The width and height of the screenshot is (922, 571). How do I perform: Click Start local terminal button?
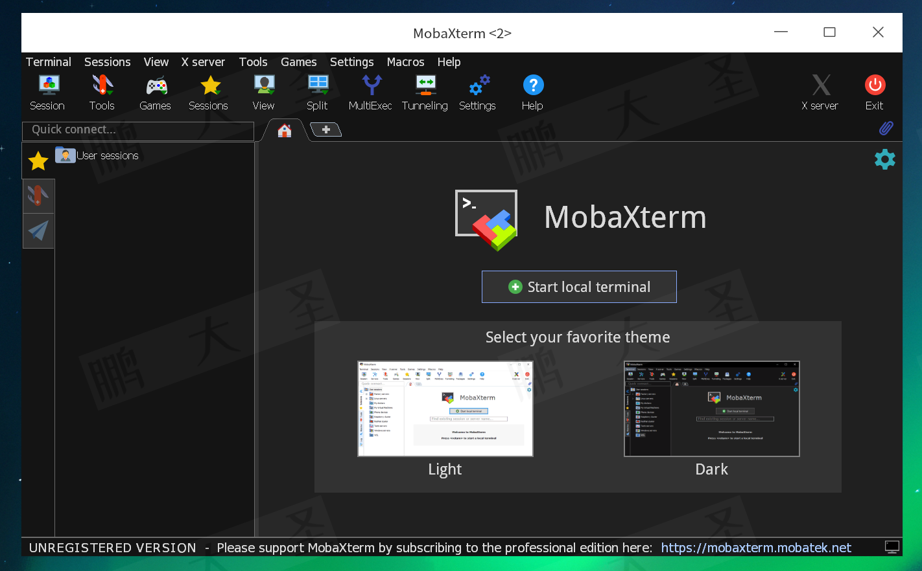click(579, 287)
